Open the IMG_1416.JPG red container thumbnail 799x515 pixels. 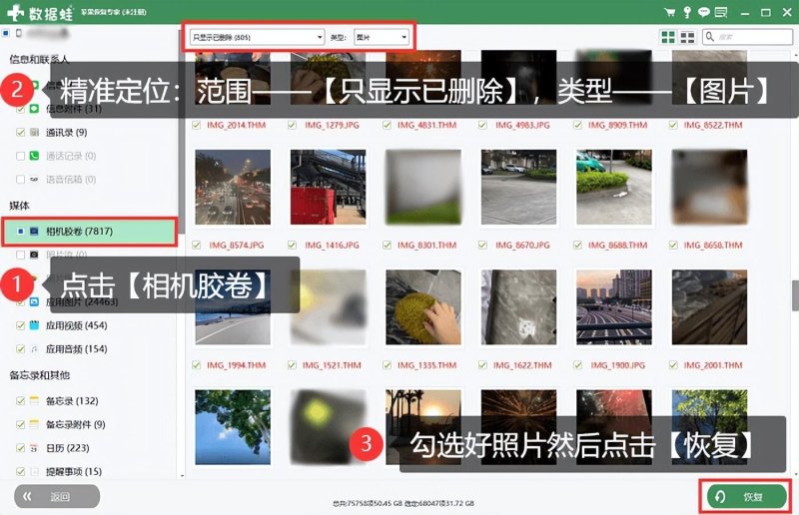tap(329, 187)
